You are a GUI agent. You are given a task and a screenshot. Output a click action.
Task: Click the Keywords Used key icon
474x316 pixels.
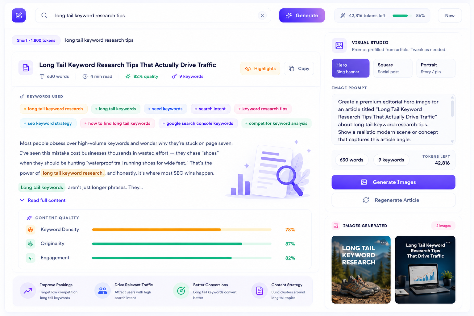click(22, 97)
